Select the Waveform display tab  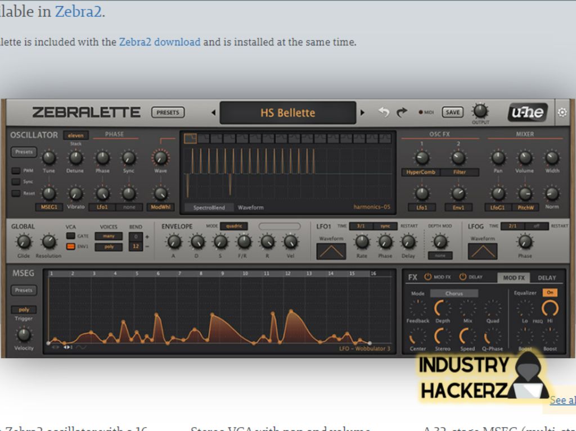(250, 207)
